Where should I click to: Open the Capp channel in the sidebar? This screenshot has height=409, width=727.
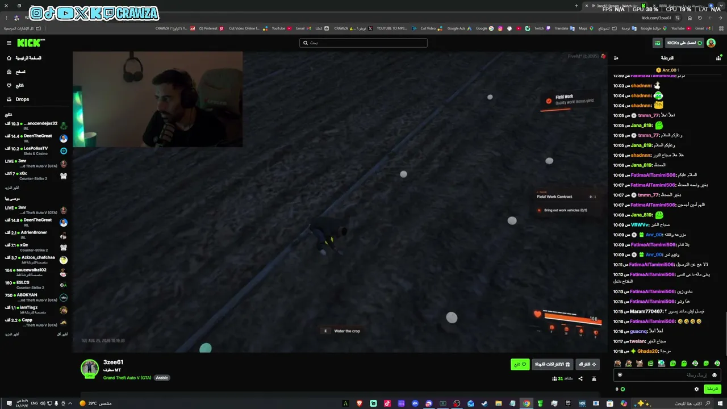[x=36, y=322]
